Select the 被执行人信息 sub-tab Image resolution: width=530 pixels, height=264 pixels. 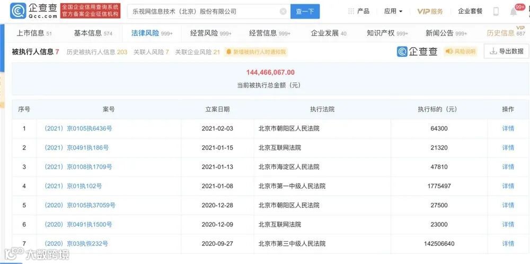tap(36, 52)
